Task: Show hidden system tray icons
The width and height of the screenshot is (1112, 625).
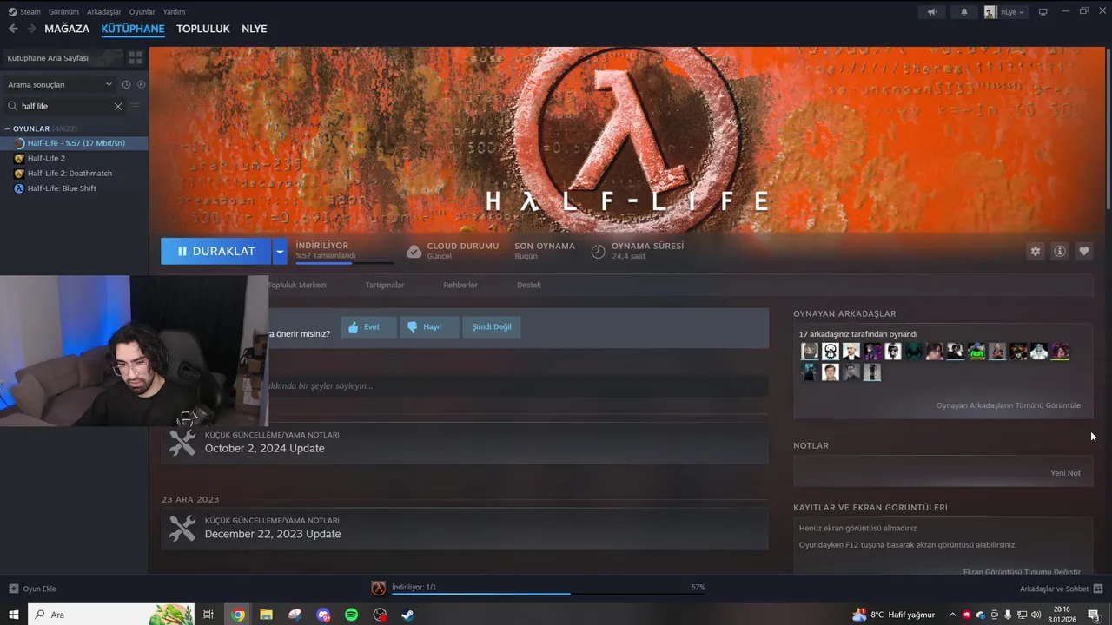Action: pos(952,615)
